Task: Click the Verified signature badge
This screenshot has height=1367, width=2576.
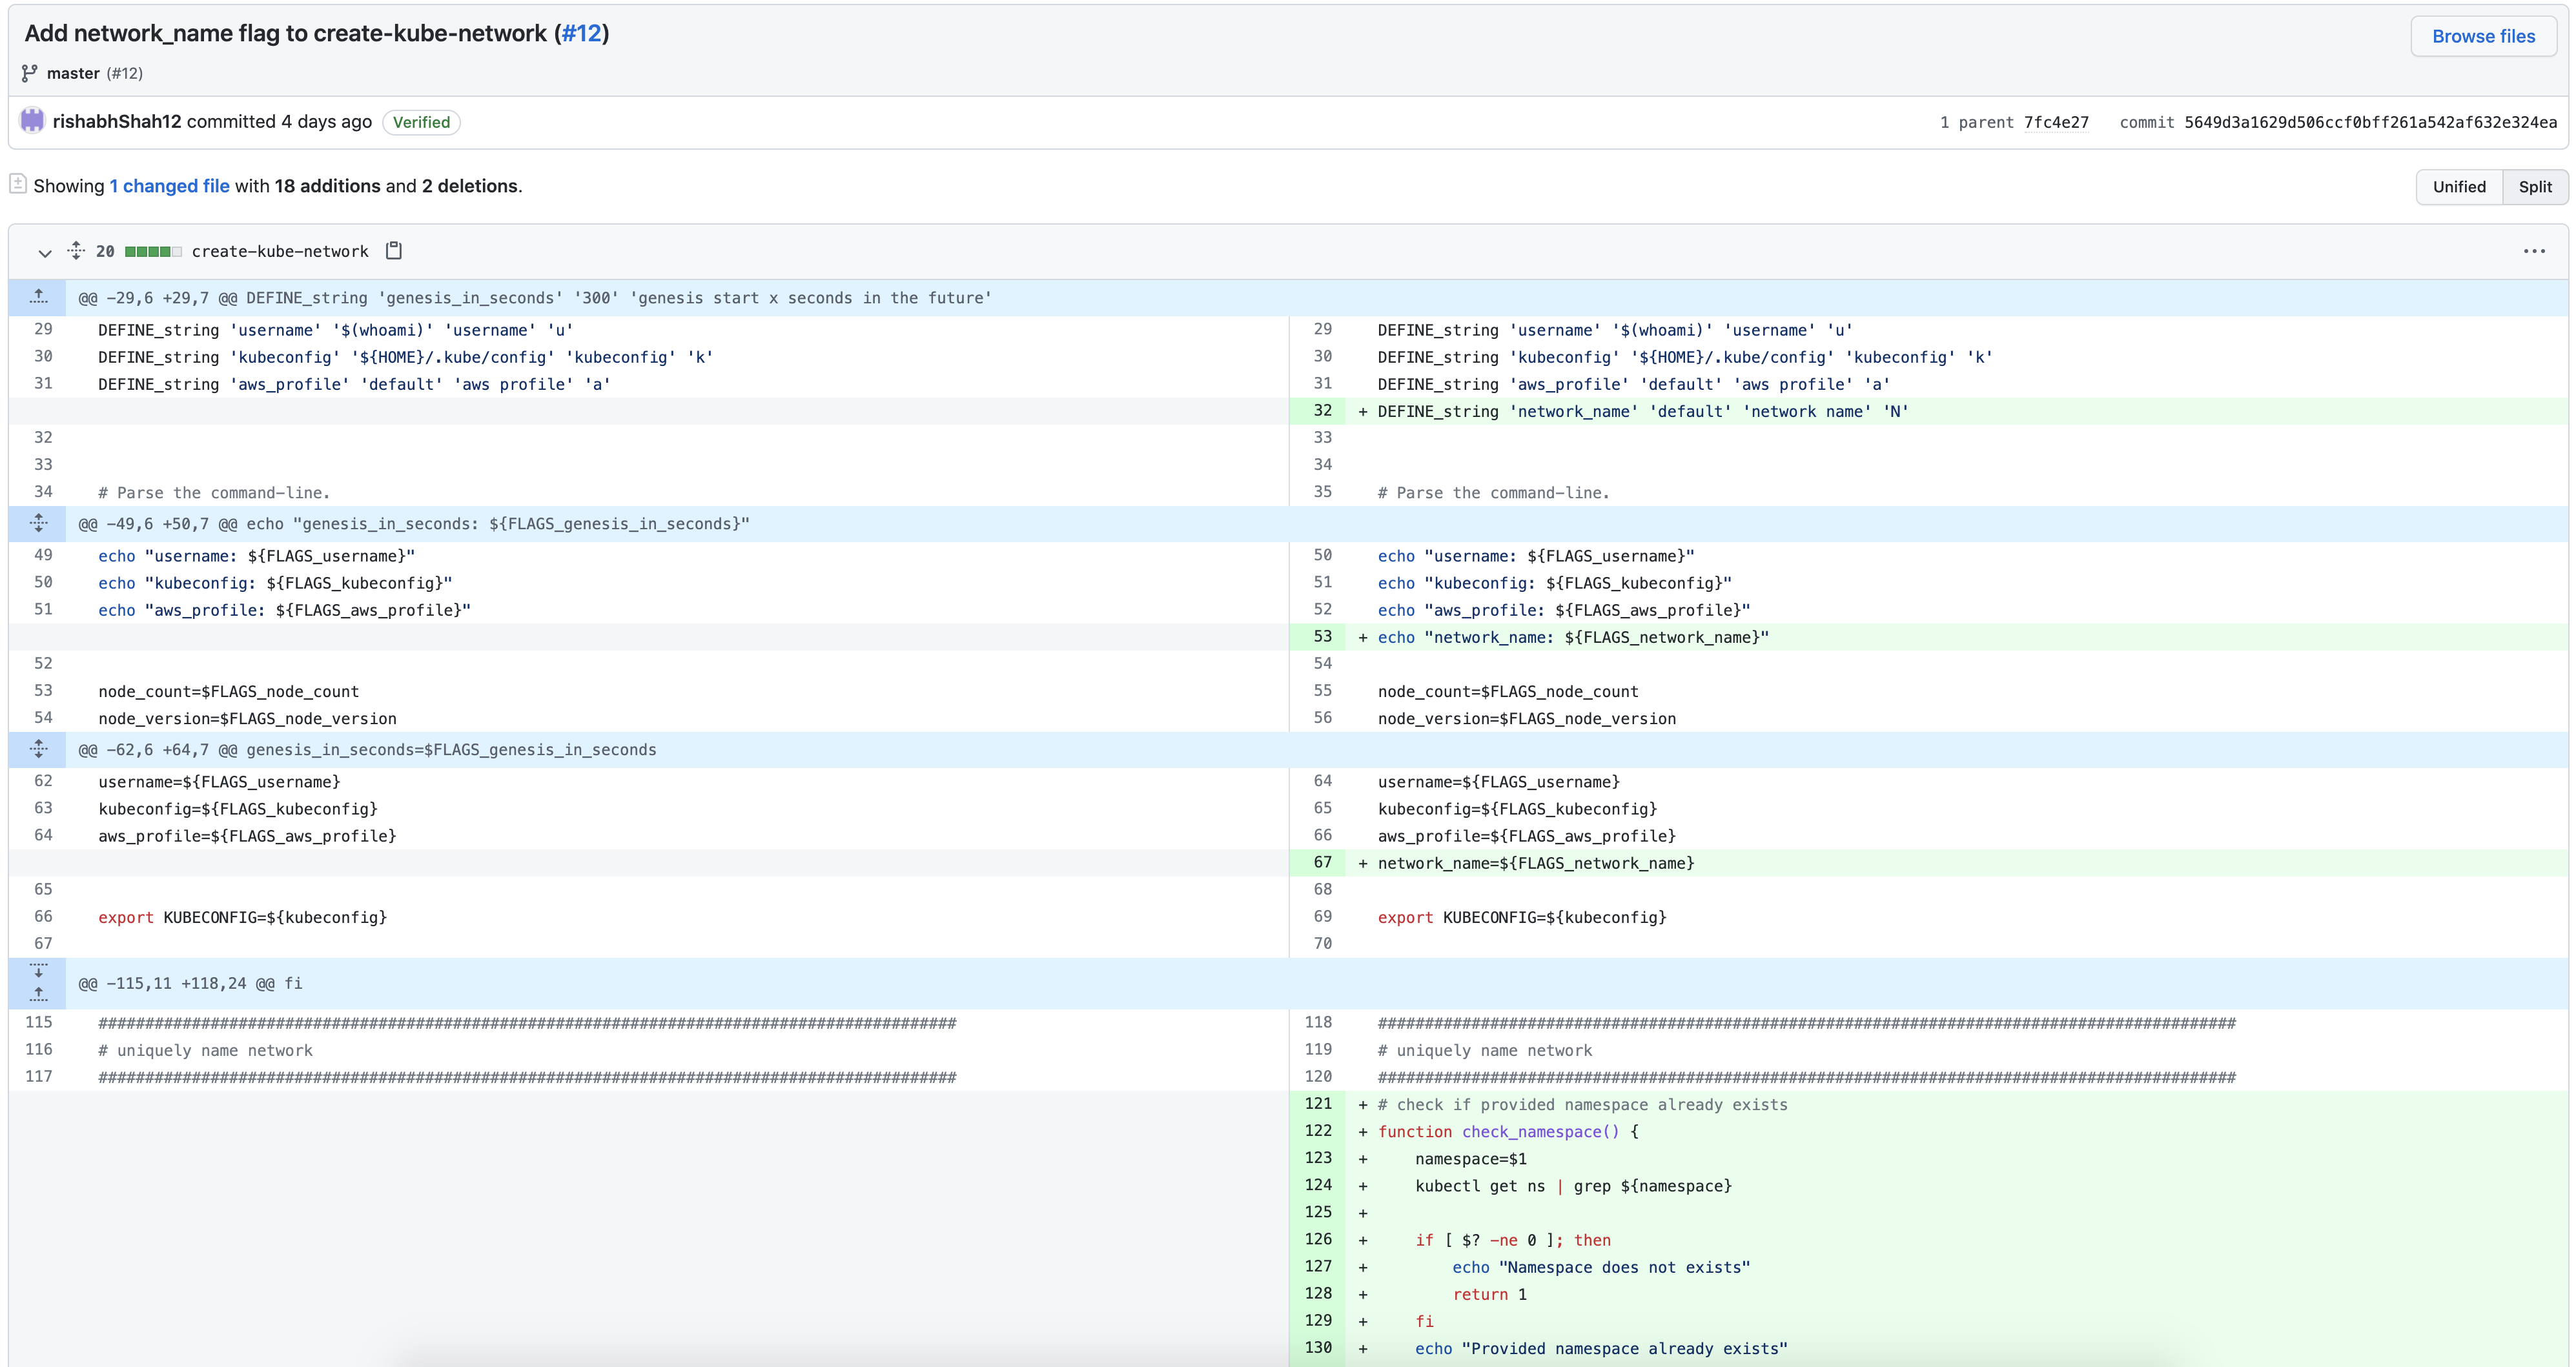Action: (x=421, y=122)
